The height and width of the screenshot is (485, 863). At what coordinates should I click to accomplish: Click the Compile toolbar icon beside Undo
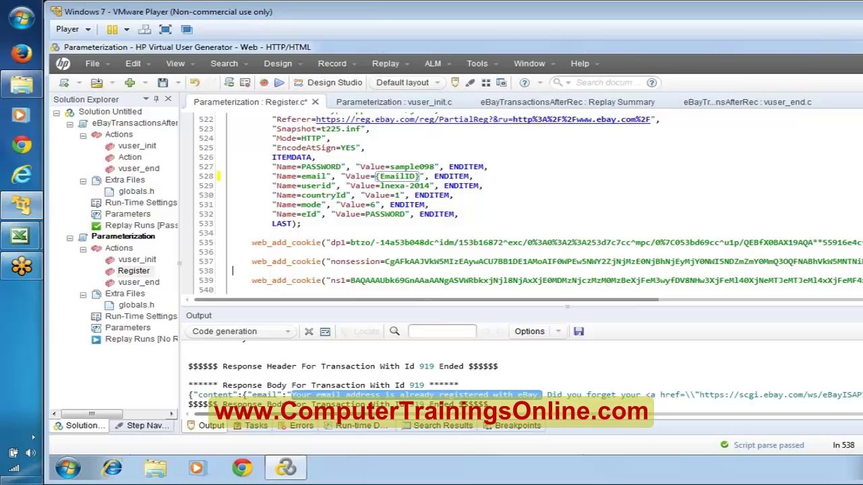pyautogui.click(x=229, y=82)
